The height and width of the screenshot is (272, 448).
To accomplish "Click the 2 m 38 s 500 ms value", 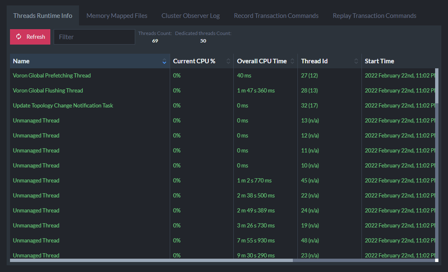I will point(256,196).
